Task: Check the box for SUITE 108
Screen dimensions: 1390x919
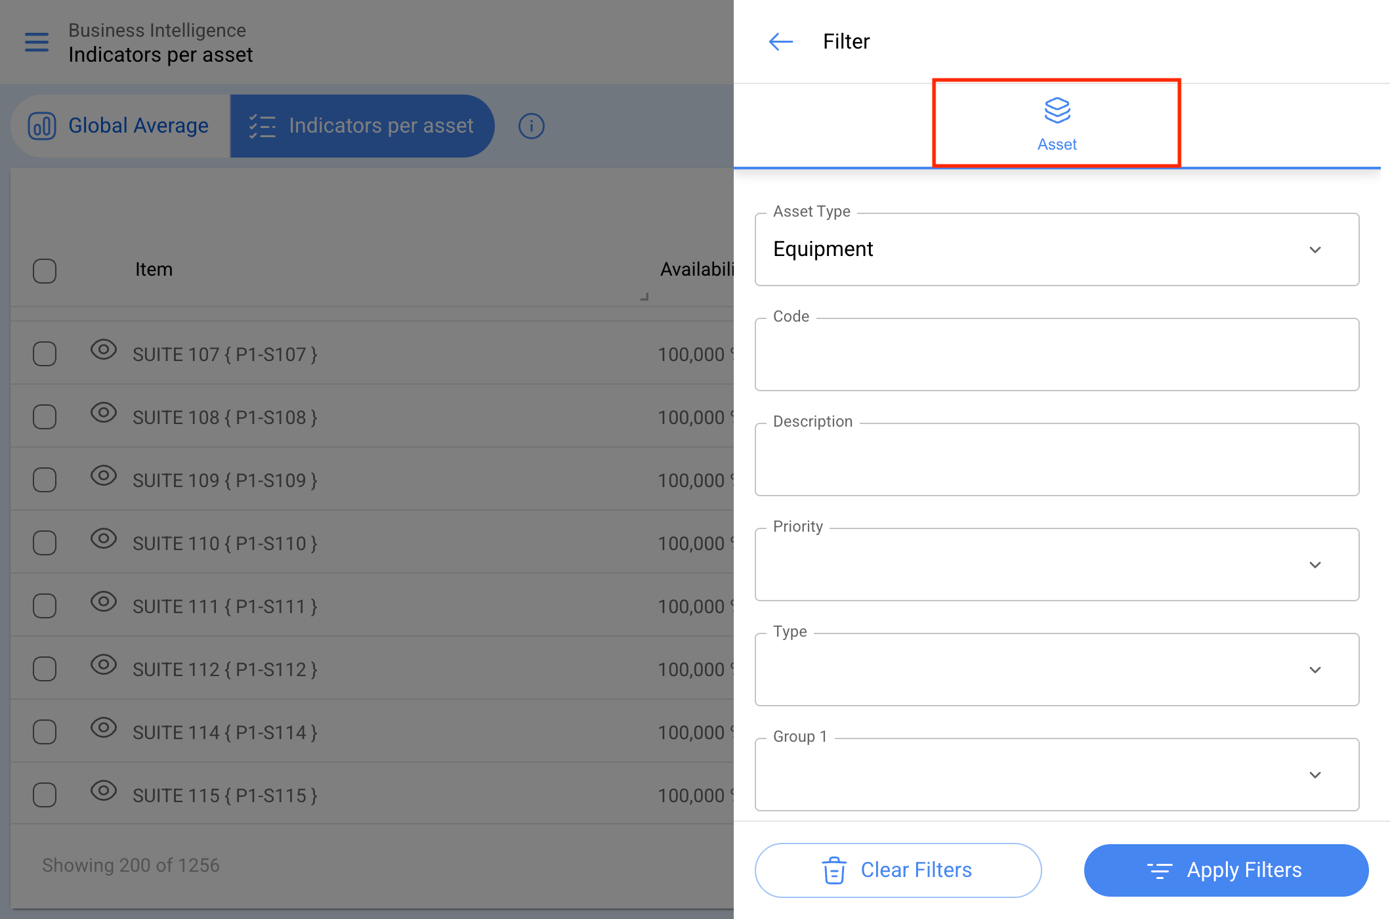Action: (45, 417)
